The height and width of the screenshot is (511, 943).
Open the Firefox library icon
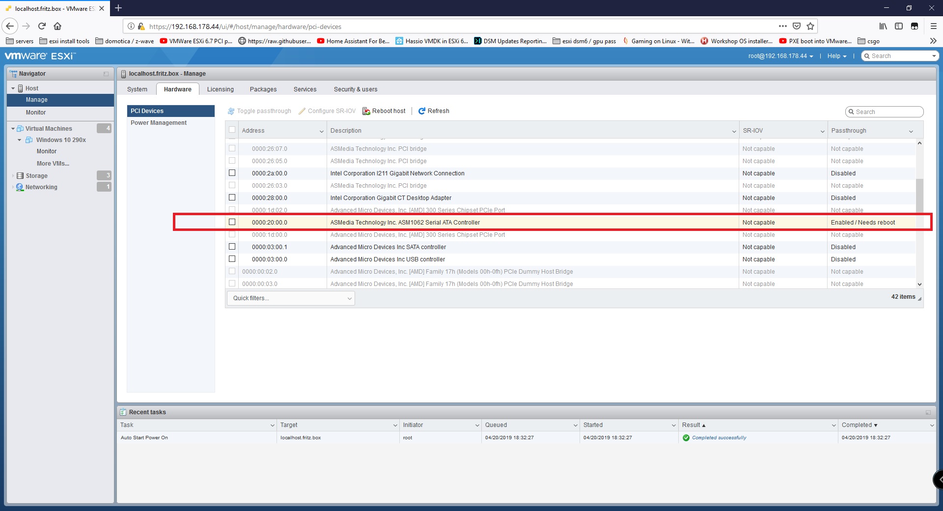[x=883, y=26]
